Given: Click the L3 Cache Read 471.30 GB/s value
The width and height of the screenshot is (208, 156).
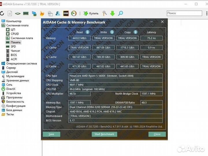Looking at the screenshot, I should click(79, 66).
